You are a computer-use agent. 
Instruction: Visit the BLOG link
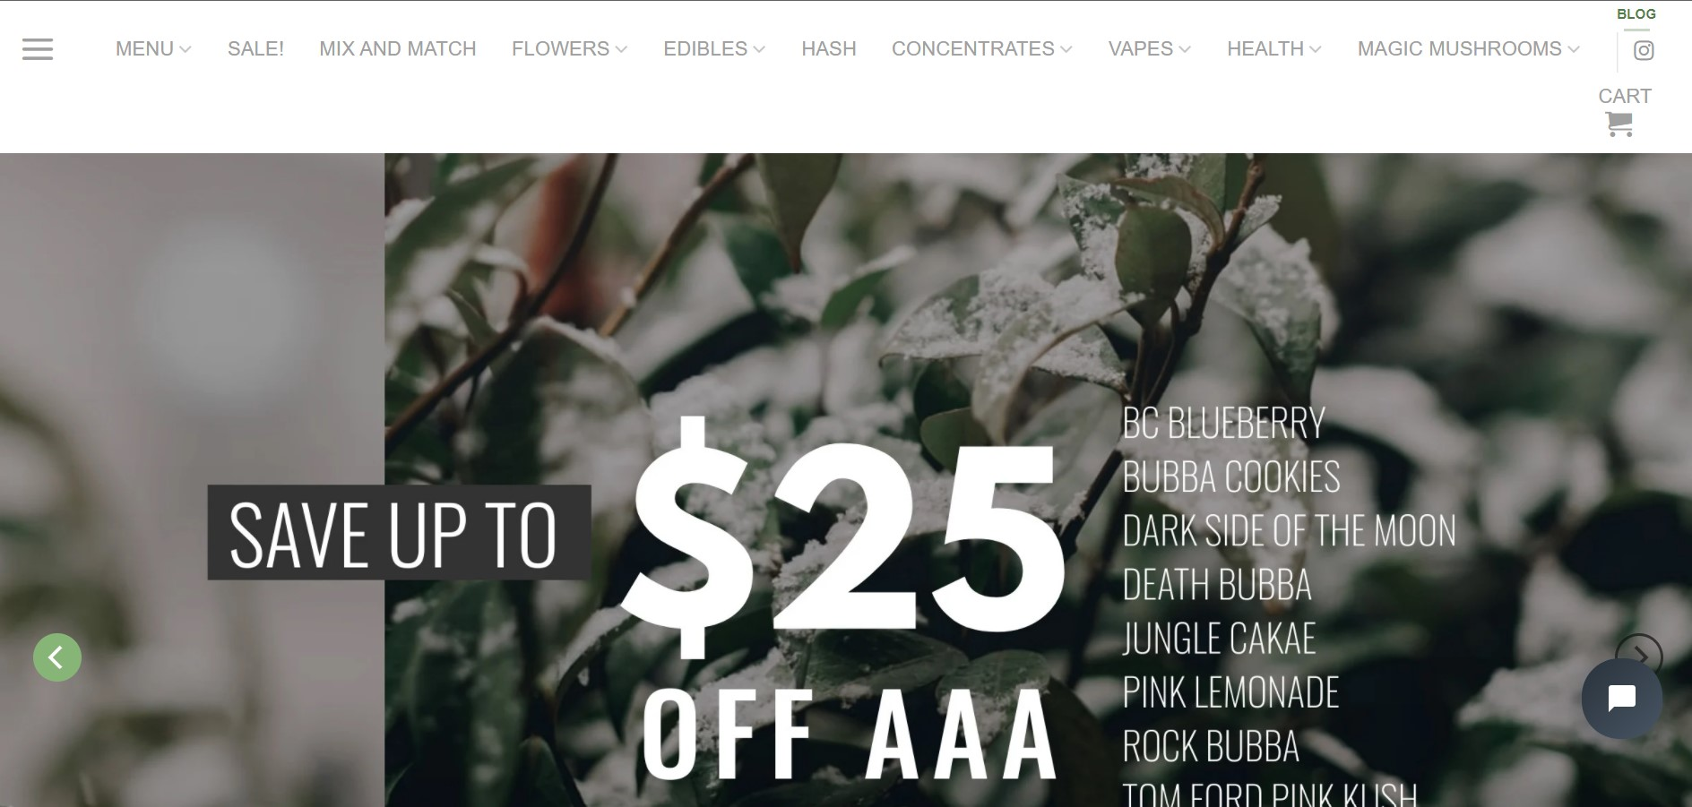point(1636,14)
